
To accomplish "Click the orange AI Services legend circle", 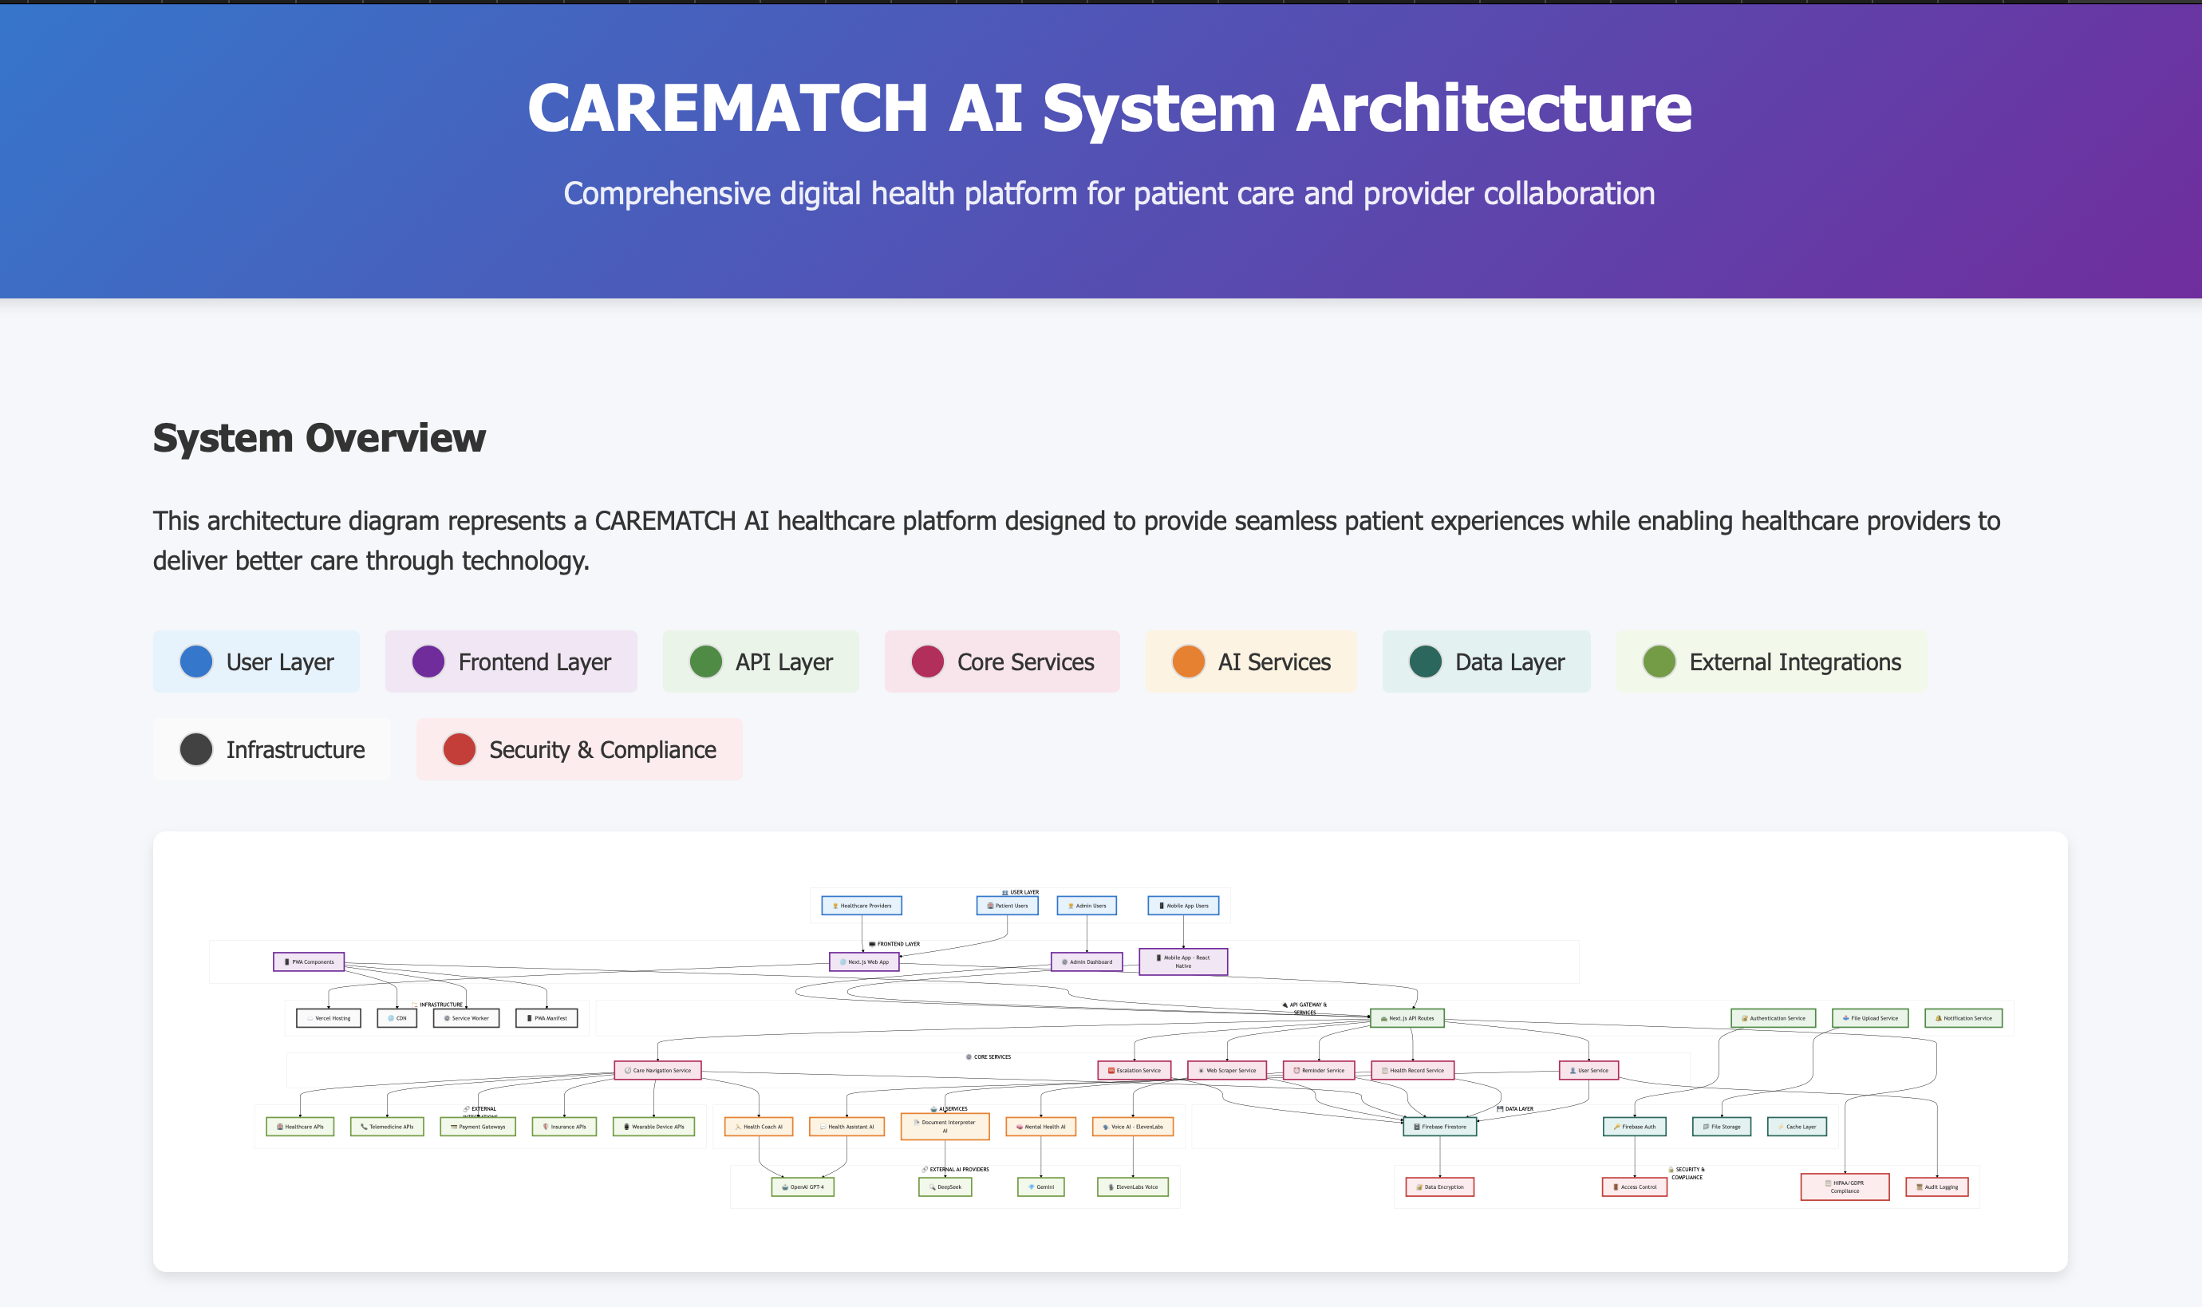I will point(1188,661).
